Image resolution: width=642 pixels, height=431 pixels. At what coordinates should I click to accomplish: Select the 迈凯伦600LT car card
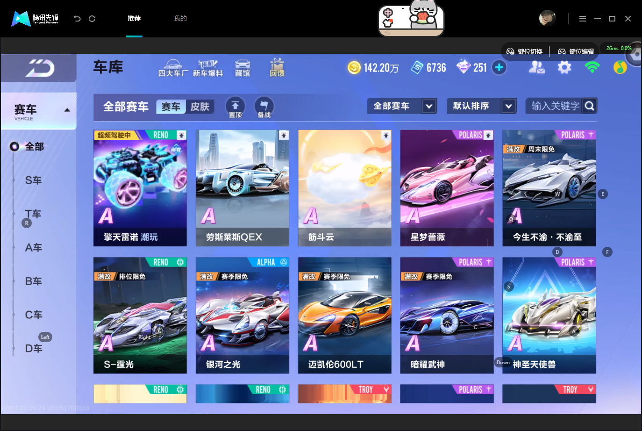(x=345, y=316)
